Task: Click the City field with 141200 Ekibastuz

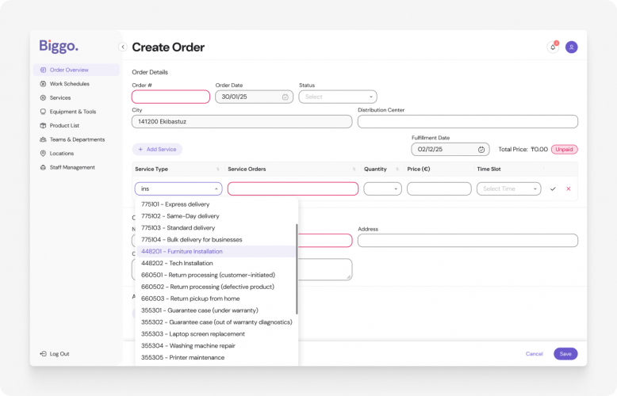Action: tap(242, 122)
